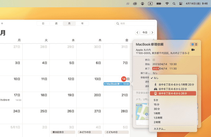211x137 pixels.
Task: Switch to the 年 year view tab
Action: click(x=82, y=23)
